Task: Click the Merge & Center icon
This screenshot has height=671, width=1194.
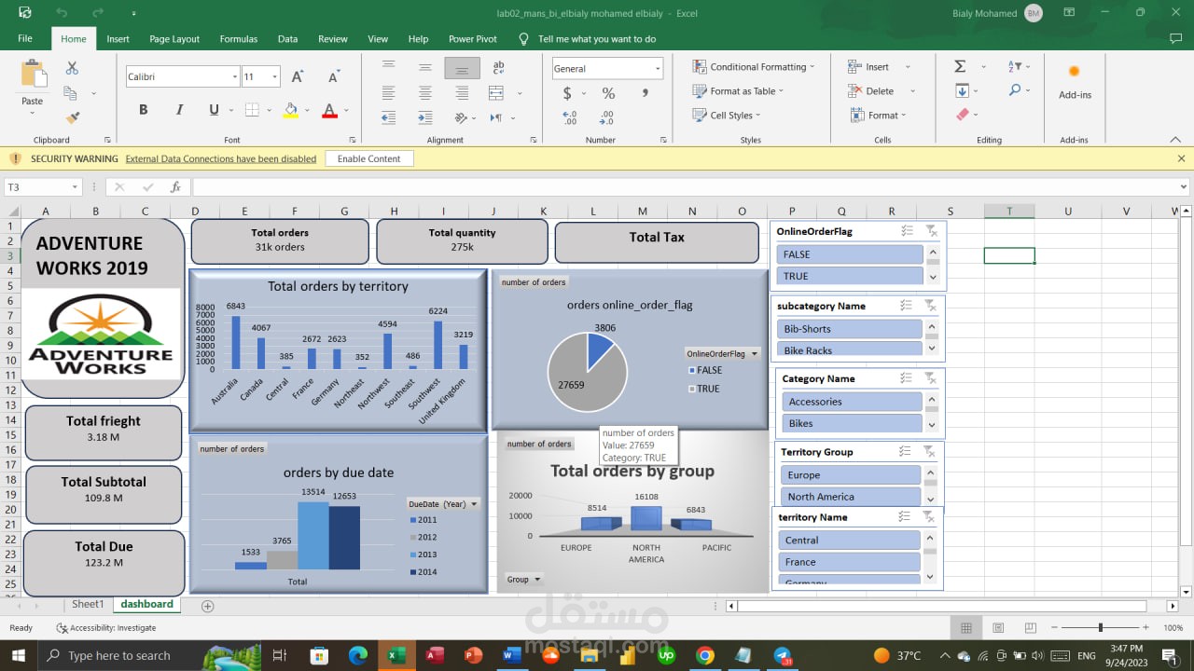Action: click(x=496, y=92)
